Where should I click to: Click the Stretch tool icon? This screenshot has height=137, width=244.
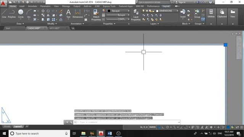pyautogui.click(x=43, y=19)
